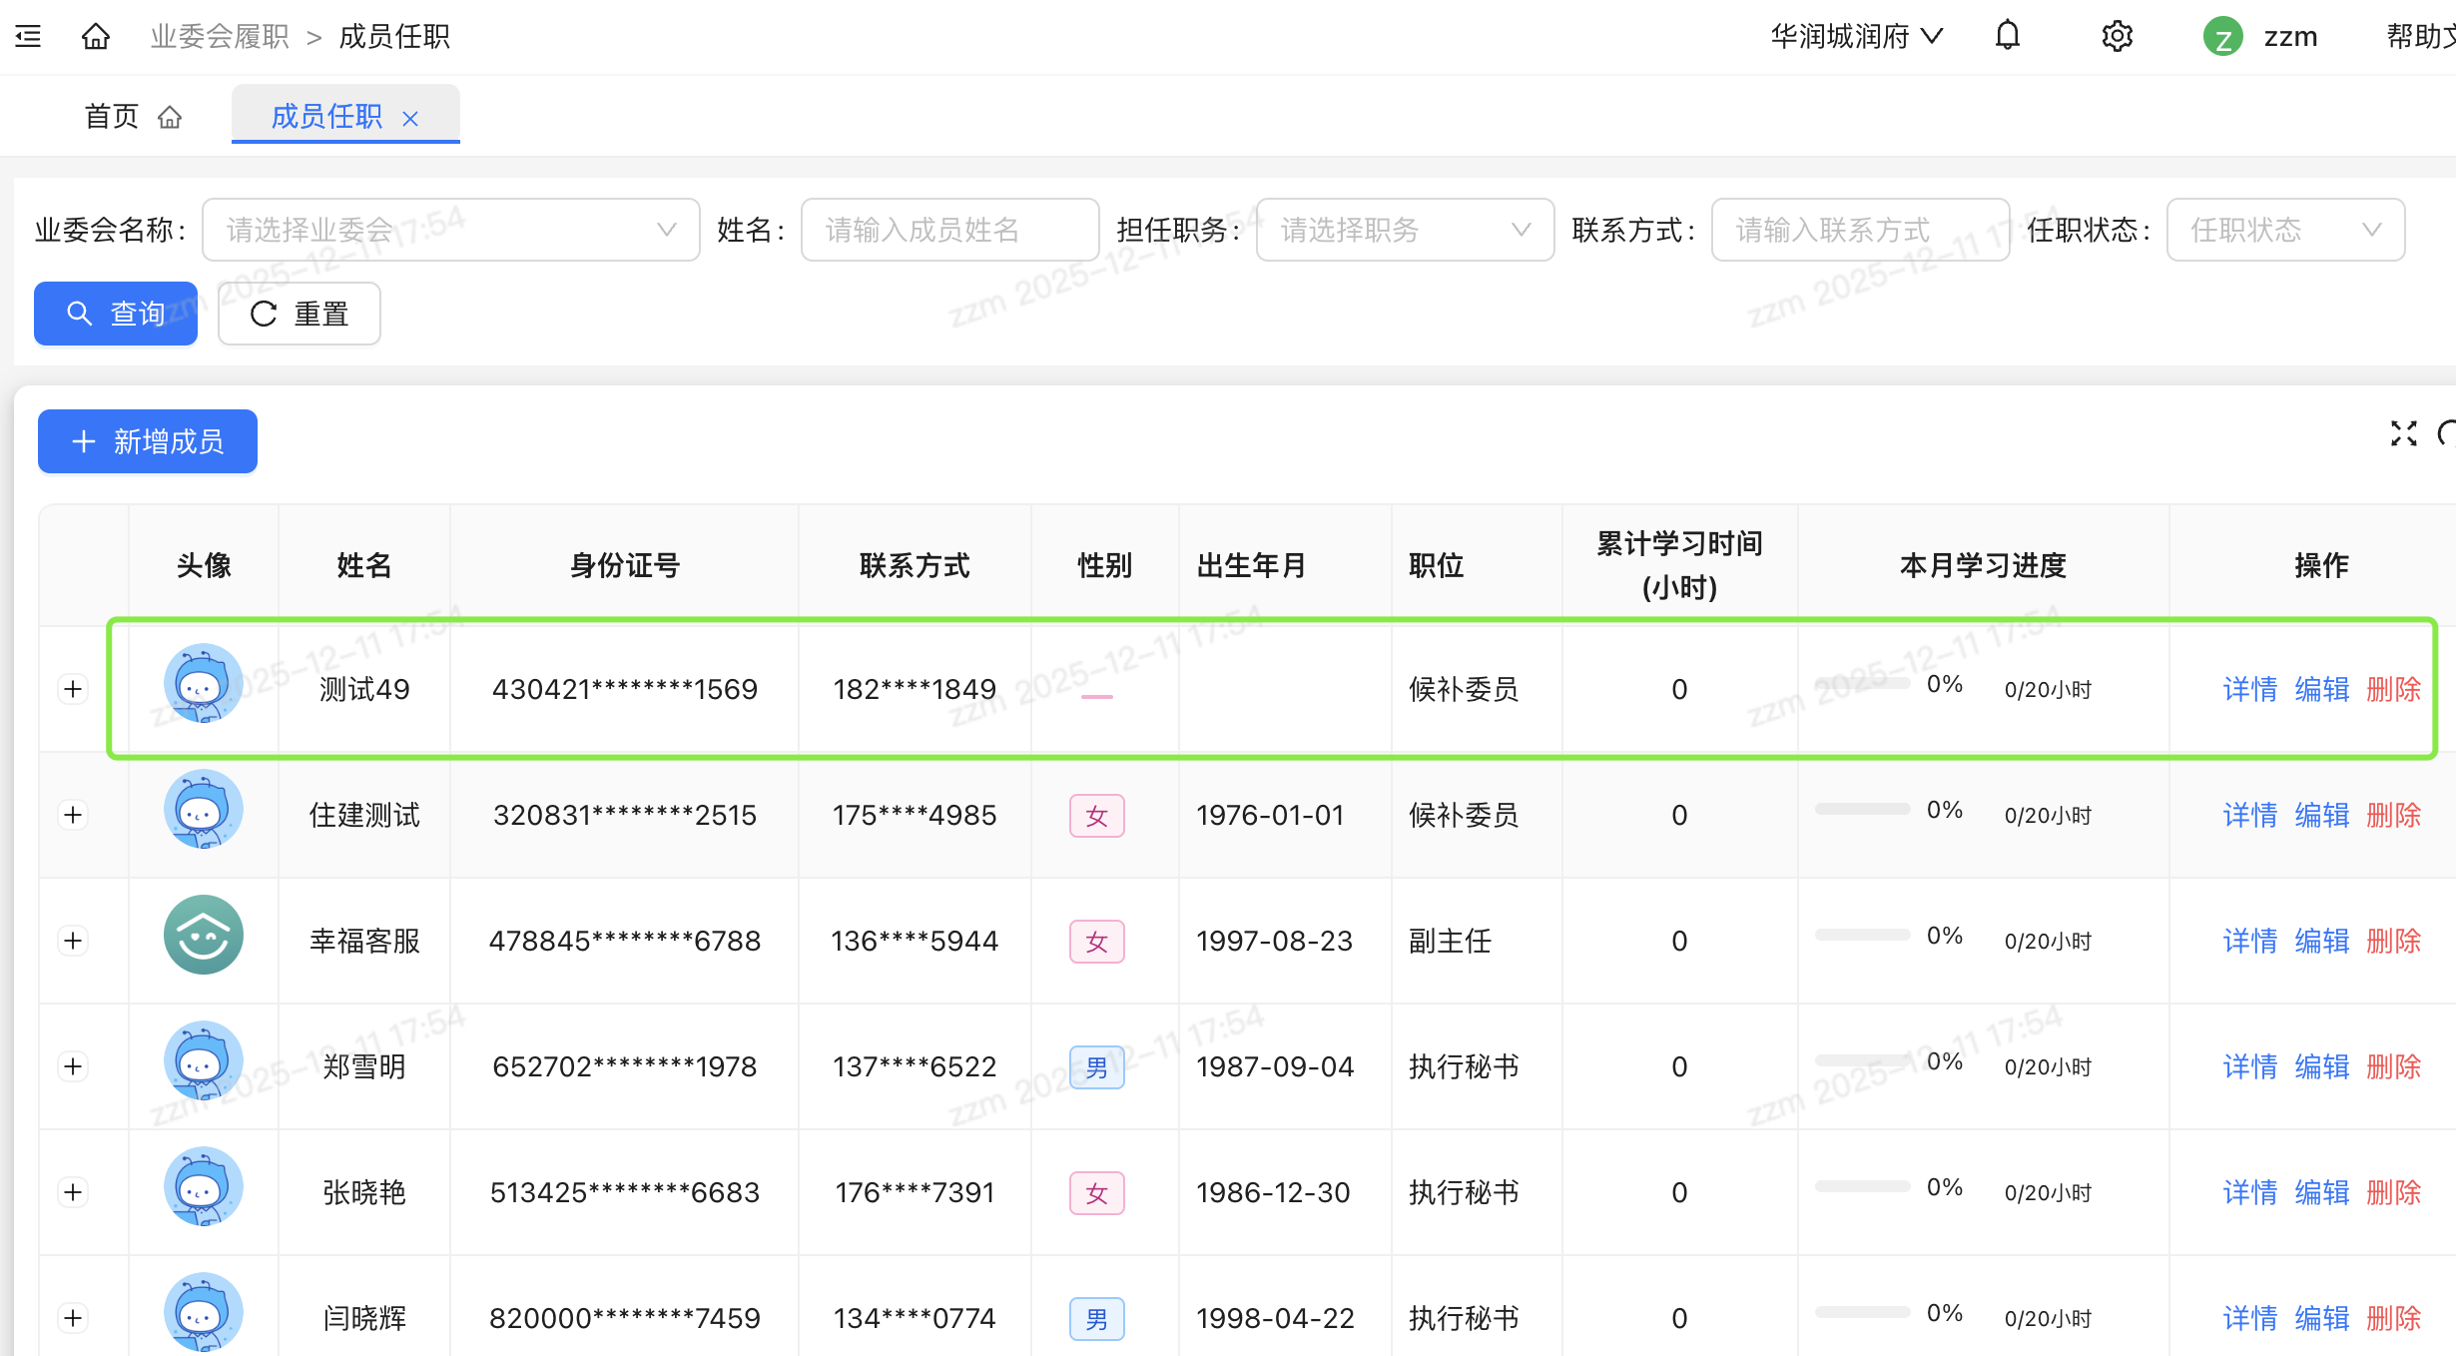Toggle fullscreen table view icon
The width and height of the screenshot is (2456, 1356).
(2403, 433)
